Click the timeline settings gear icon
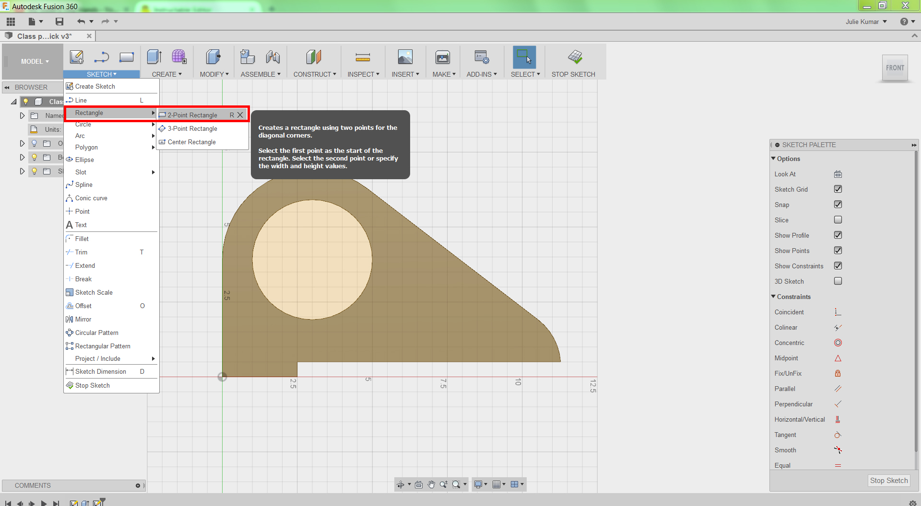 coord(912,503)
